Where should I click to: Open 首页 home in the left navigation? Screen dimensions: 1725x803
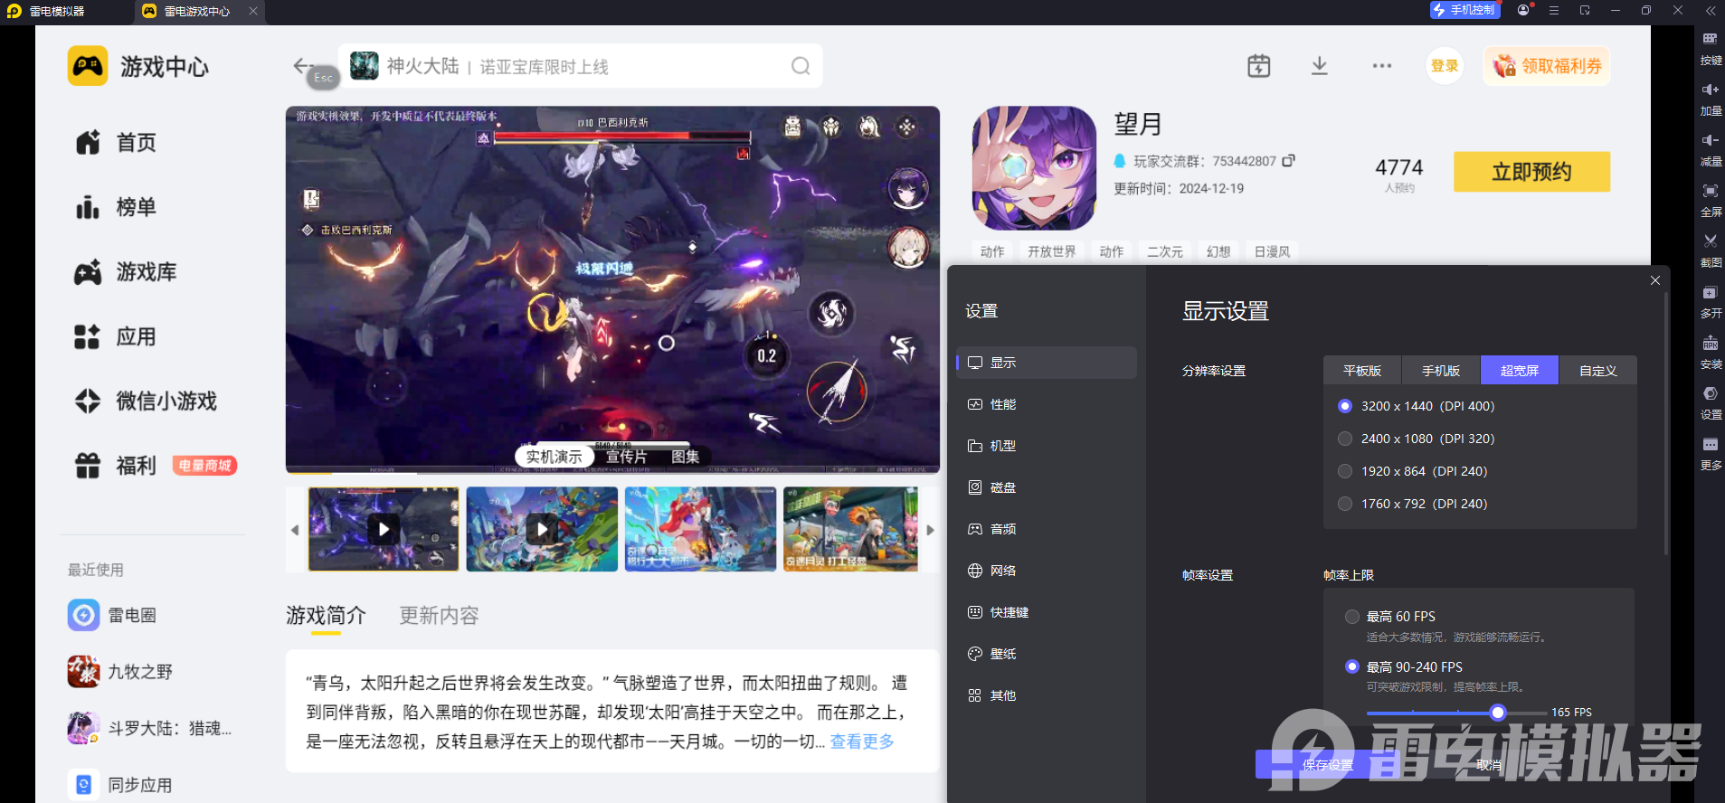click(116, 142)
